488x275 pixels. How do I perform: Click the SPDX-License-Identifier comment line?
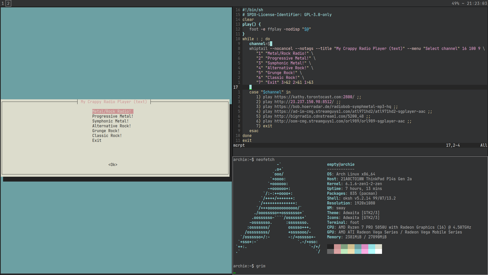pyautogui.click(x=287, y=15)
